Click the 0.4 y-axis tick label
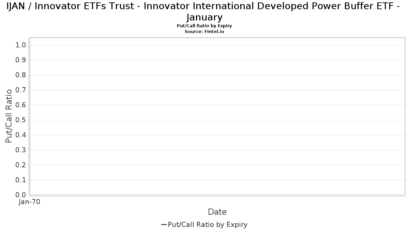409x230 pixels. pyautogui.click(x=21, y=135)
